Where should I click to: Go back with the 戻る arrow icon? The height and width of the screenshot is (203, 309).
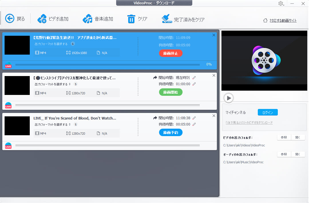click(x=10, y=19)
